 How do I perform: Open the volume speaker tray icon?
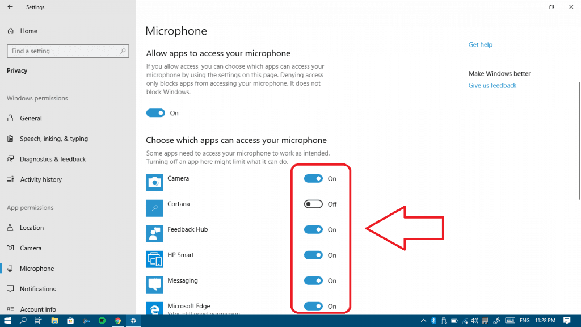click(475, 321)
